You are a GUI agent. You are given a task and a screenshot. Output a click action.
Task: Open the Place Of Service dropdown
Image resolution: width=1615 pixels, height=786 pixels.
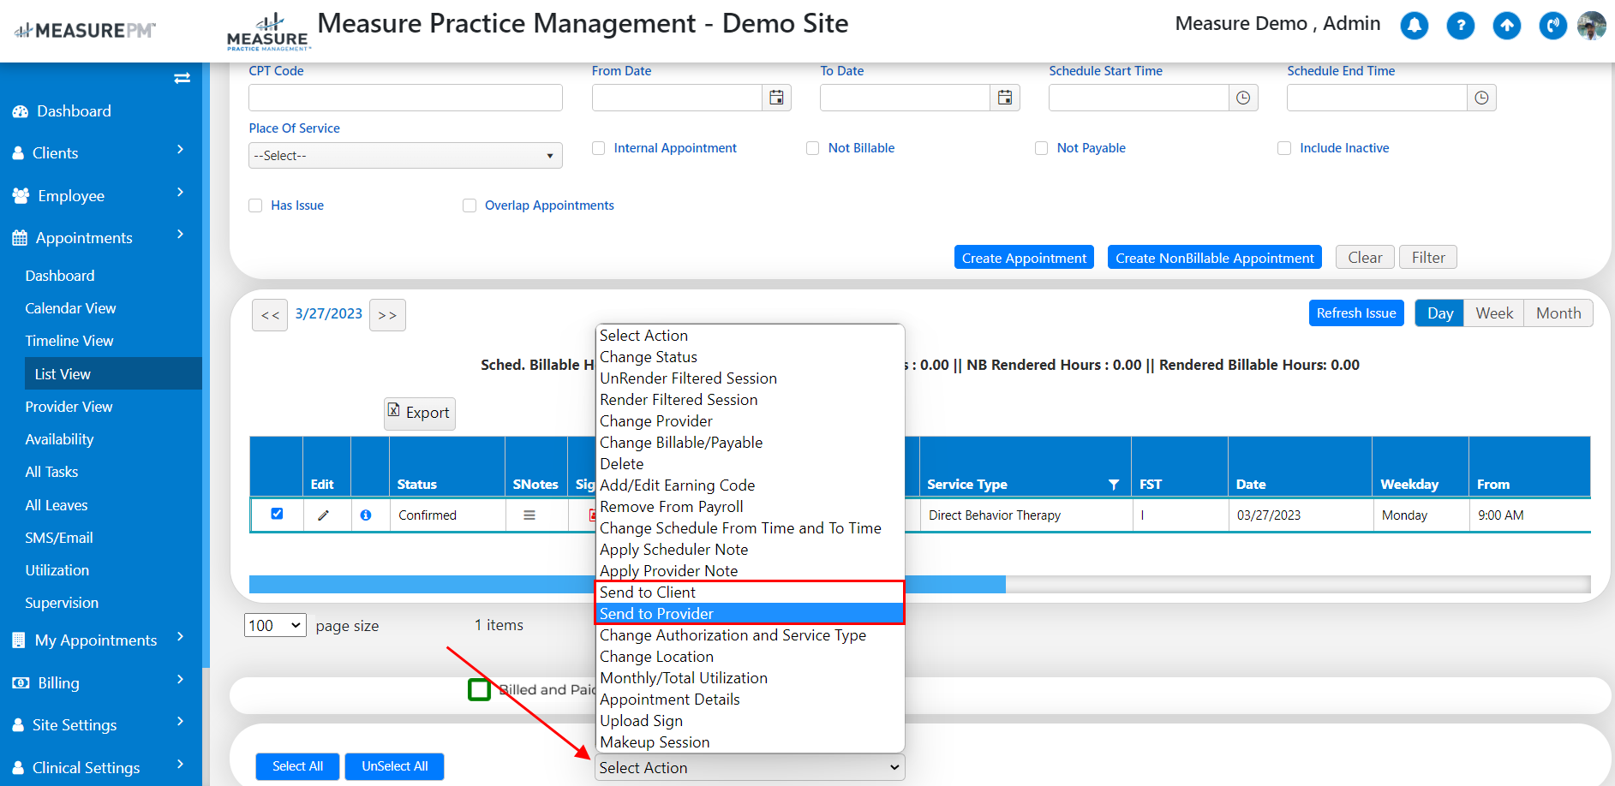[405, 156]
